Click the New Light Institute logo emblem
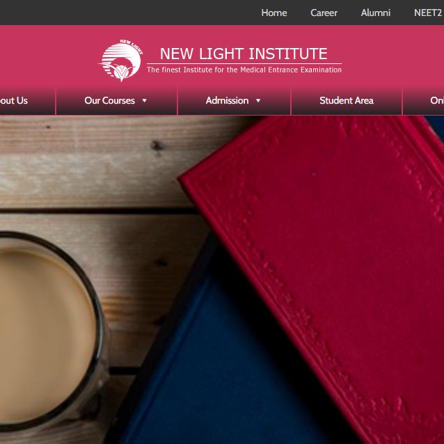The height and width of the screenshot is (444, 444). pos(121,61)
